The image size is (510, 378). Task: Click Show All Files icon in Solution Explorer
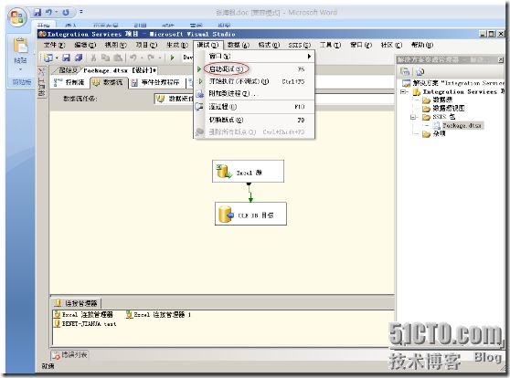(420, 71)
